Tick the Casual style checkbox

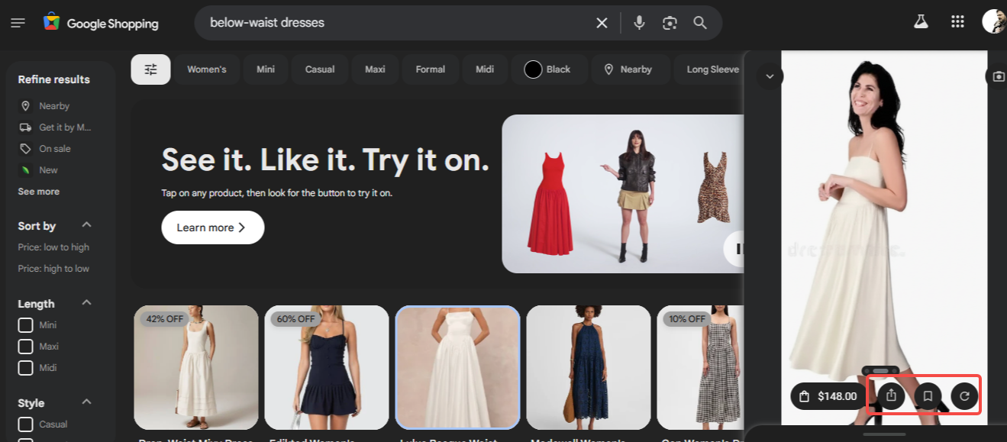25,424
